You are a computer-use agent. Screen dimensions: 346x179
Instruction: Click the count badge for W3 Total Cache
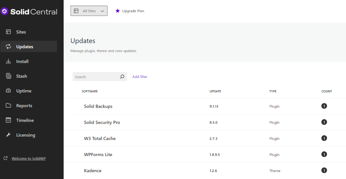pyautogui.click(x=324, y=138)
